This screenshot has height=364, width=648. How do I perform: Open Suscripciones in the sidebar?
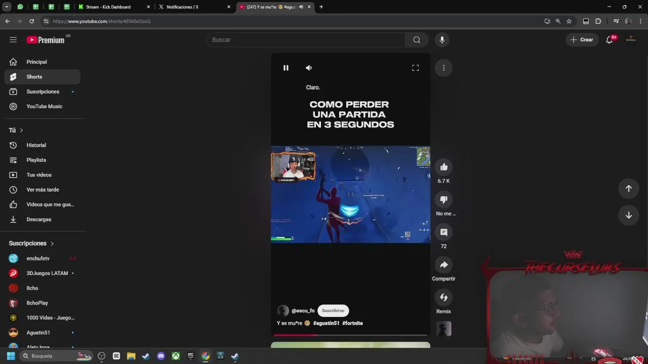point(43,92)
